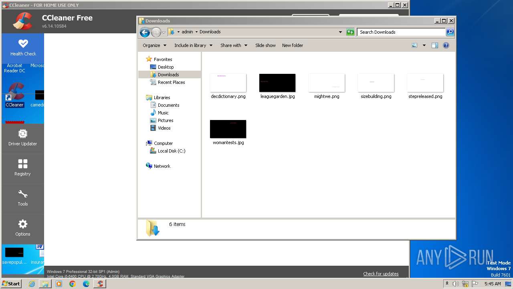Image resolution: width=513 pixels, height=289 pixels.
Task: Create a New folder
Action: tap(293, 45)
